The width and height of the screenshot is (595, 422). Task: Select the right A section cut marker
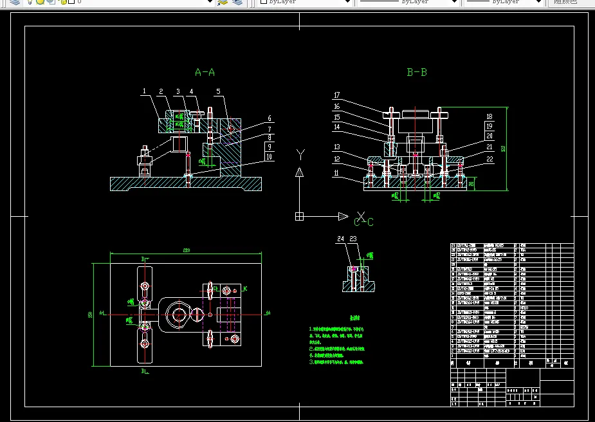[x=268, y=313]
